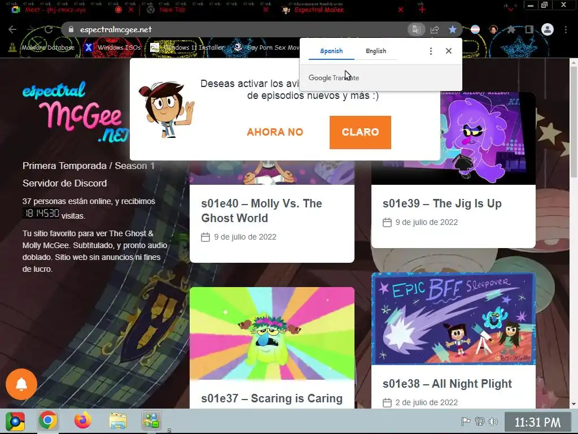Open the character avatar extension icon
Viewport: 578px width, 434px height.
click(x=493, y=29)
